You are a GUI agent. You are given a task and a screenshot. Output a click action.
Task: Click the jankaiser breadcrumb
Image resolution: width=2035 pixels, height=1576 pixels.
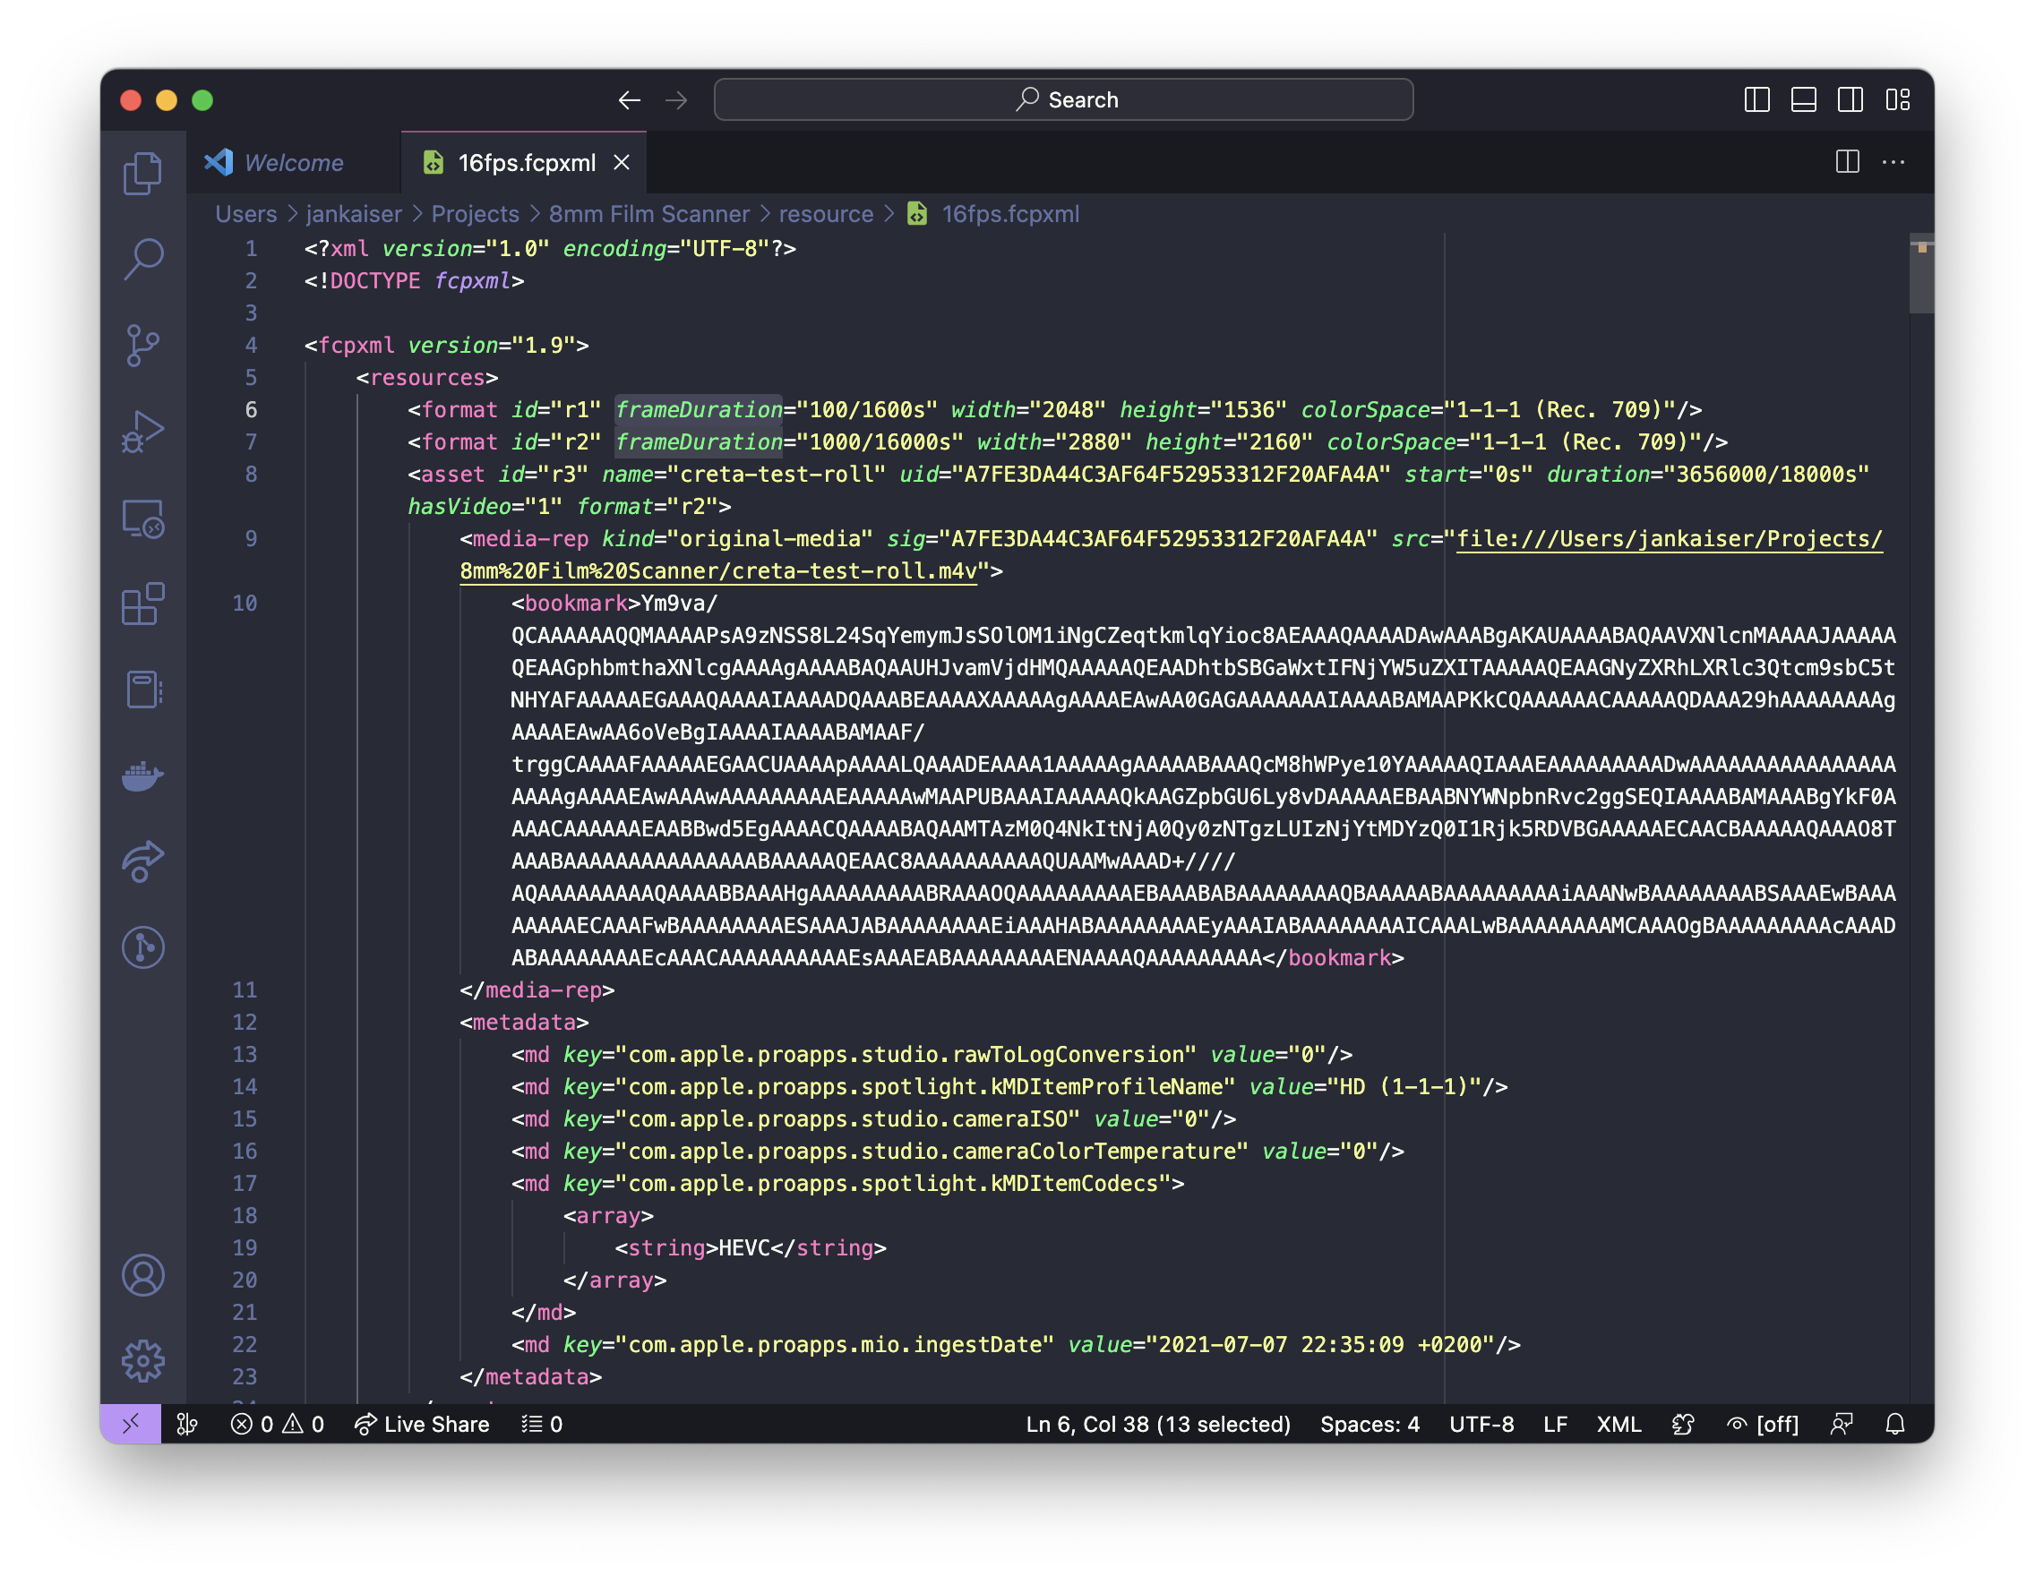click(x=354, y=214)
